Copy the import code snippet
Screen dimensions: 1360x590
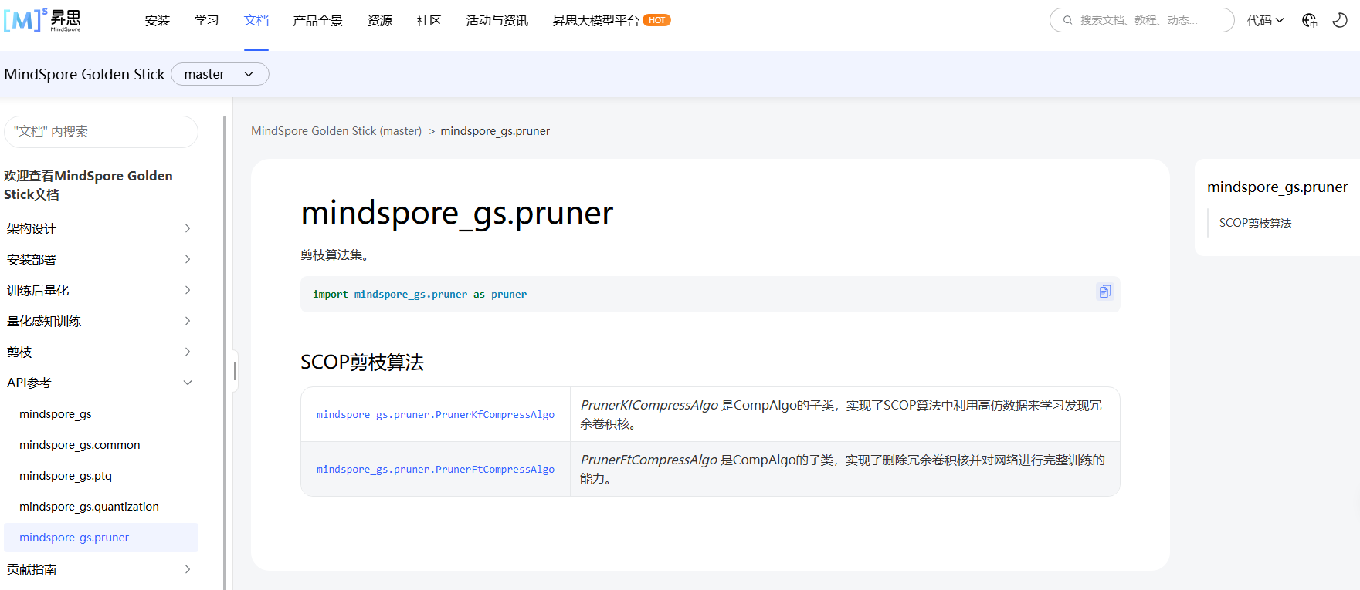pos(1104,292)
